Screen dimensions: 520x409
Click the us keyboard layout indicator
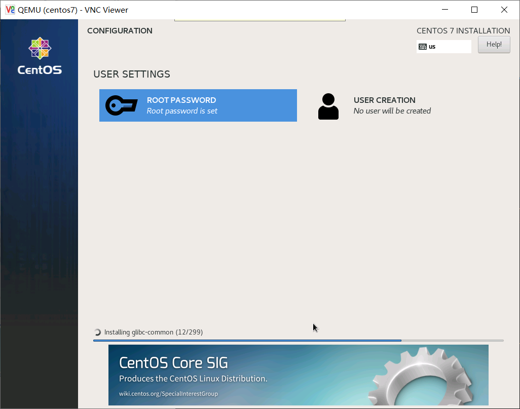(444, 47)
